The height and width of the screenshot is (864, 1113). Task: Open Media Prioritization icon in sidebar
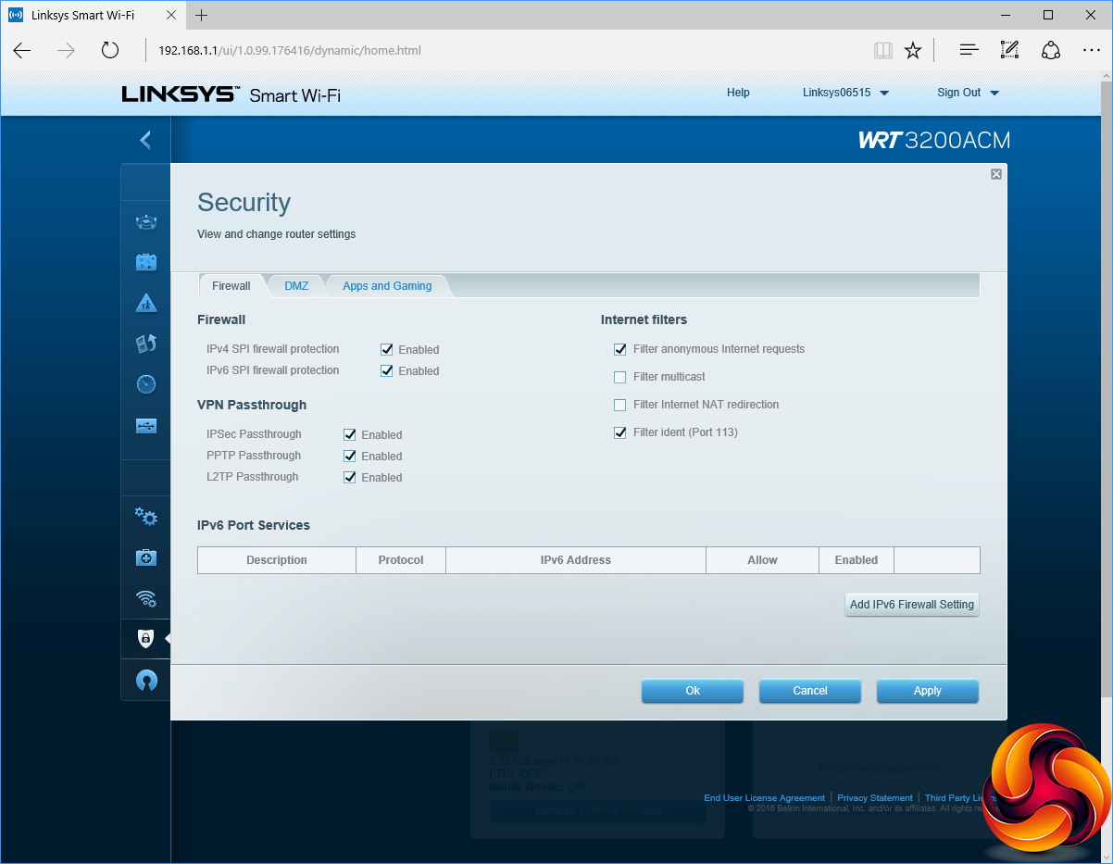tap(146, 344)
